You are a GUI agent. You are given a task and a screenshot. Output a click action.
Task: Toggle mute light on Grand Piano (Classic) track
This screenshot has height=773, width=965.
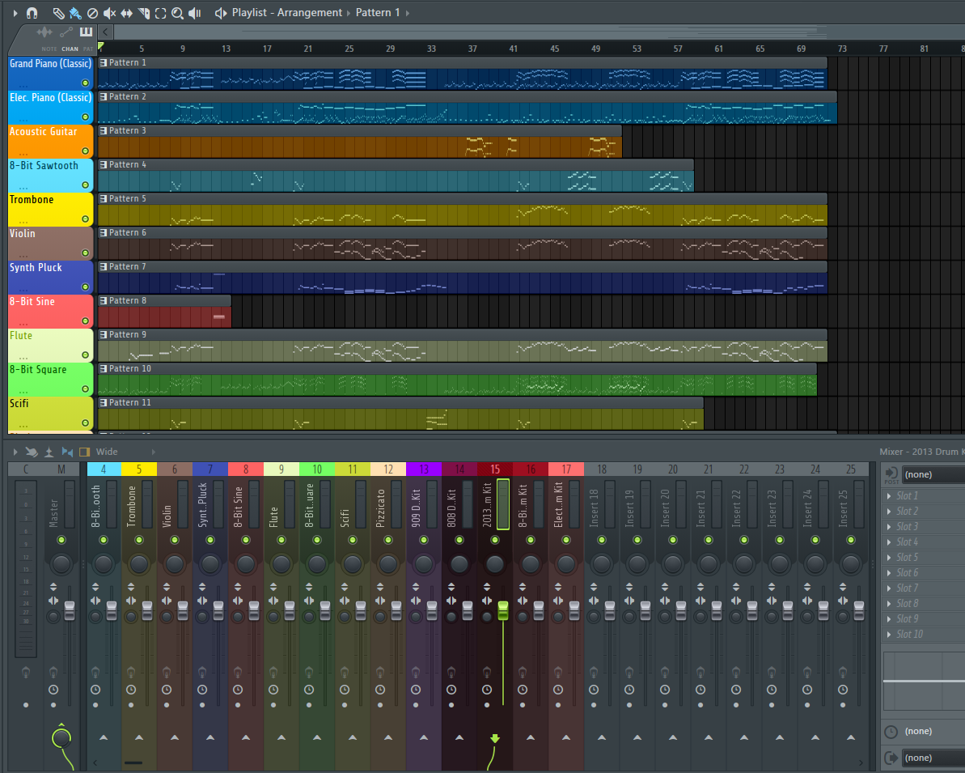[x=85, y=83]
